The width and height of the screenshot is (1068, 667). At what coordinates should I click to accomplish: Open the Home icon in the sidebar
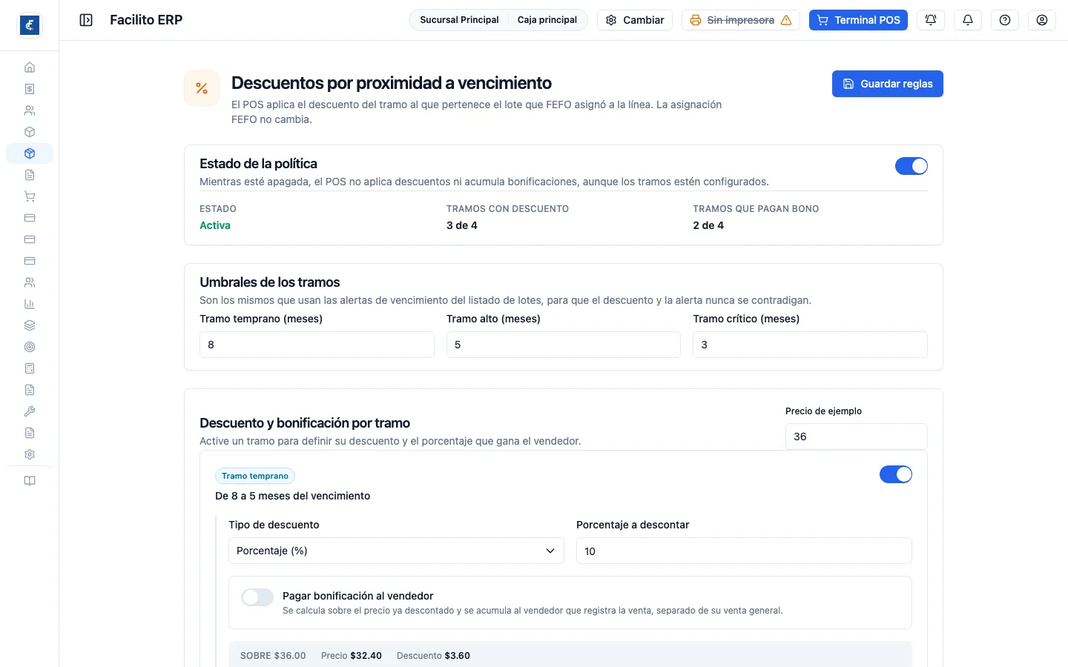pos(30,67)
